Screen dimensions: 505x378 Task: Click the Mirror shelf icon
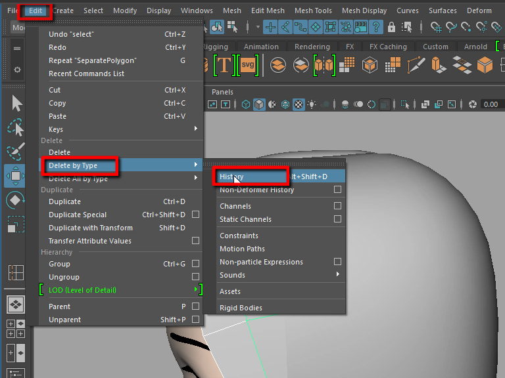point(325,65)
